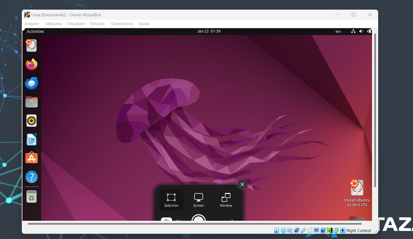This screenshot has width=413, height=239.
Task: Choose the Window screenshot mode
Action: click(x=226, y=200)
